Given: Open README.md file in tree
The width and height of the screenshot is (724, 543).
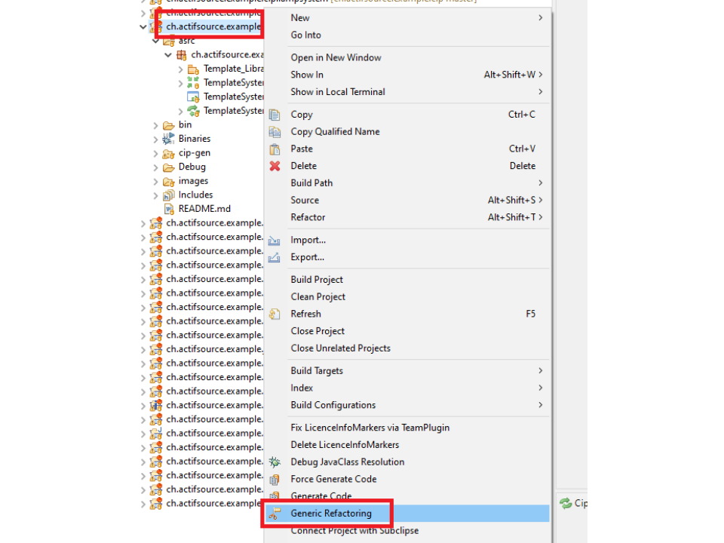Looking at the screenshot, I should coord(204,209).
